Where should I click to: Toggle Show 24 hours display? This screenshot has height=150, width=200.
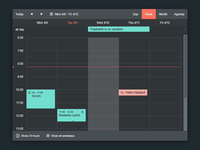coord(30,136)
